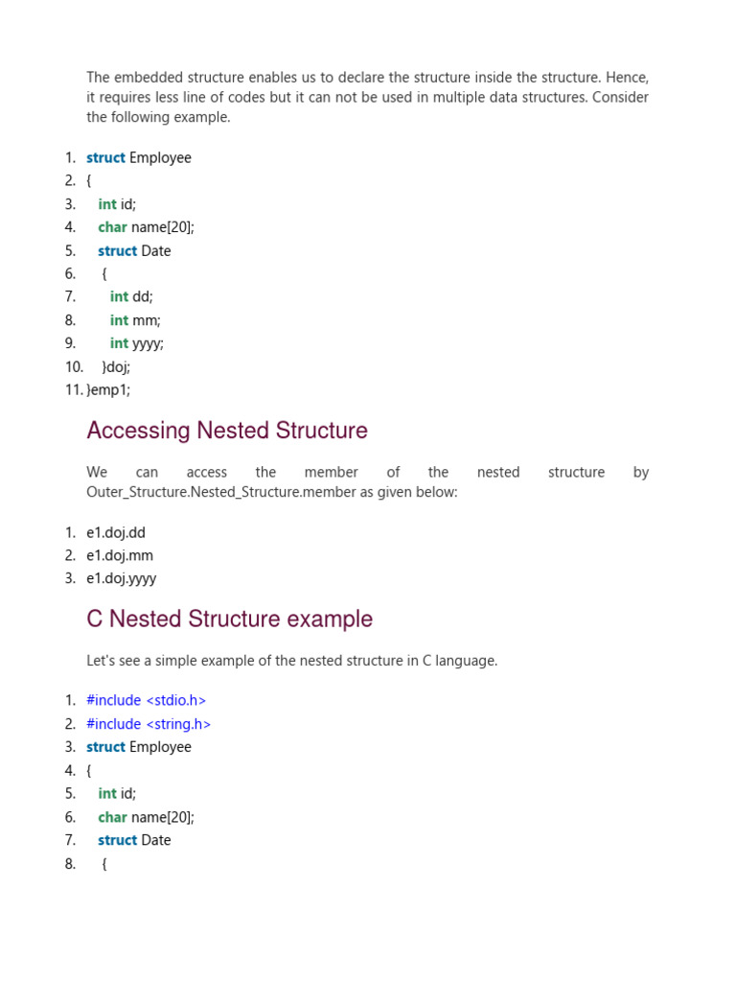Select the "e1.doj.yyyy" list item
The image size is (736, 982).
coord(122,578)
